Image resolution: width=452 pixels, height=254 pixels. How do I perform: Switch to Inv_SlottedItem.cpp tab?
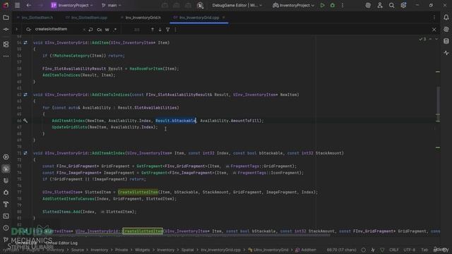86,18
